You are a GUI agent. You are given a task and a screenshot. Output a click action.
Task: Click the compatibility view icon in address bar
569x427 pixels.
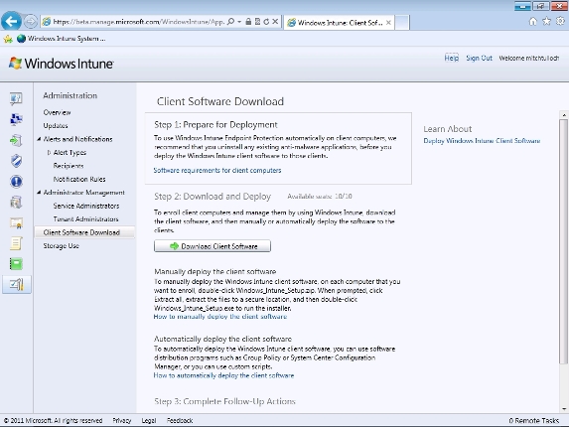pos(257,22)
